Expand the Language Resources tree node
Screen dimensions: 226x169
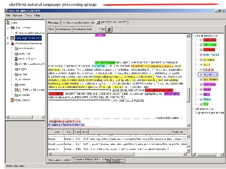coord(8,38)
